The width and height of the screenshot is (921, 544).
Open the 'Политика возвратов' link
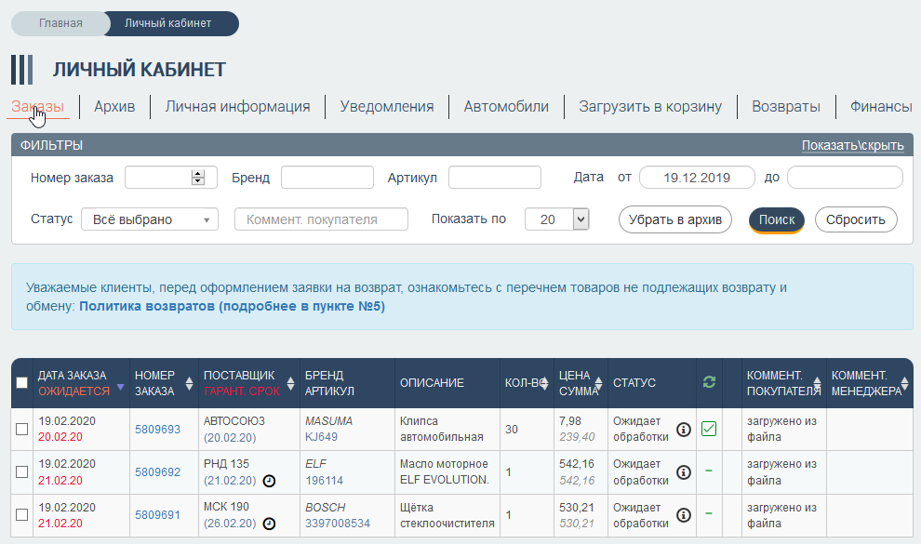click(232, 306)
